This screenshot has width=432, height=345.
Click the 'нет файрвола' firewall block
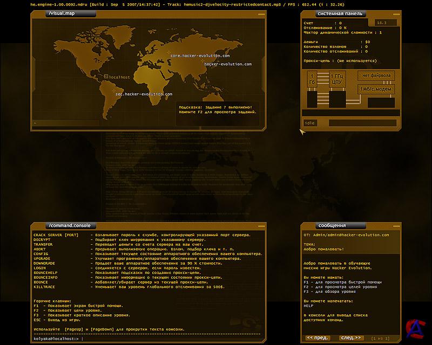point(378,75)
